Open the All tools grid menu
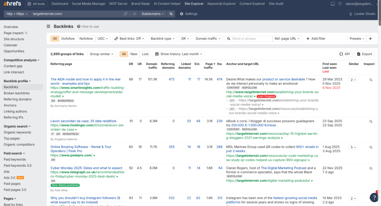The image size is (381, 206). click(x=36, y=4)
